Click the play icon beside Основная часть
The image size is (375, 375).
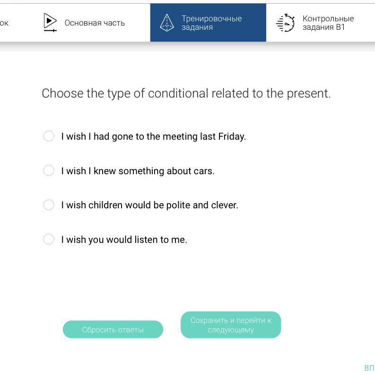pos(50,22)
